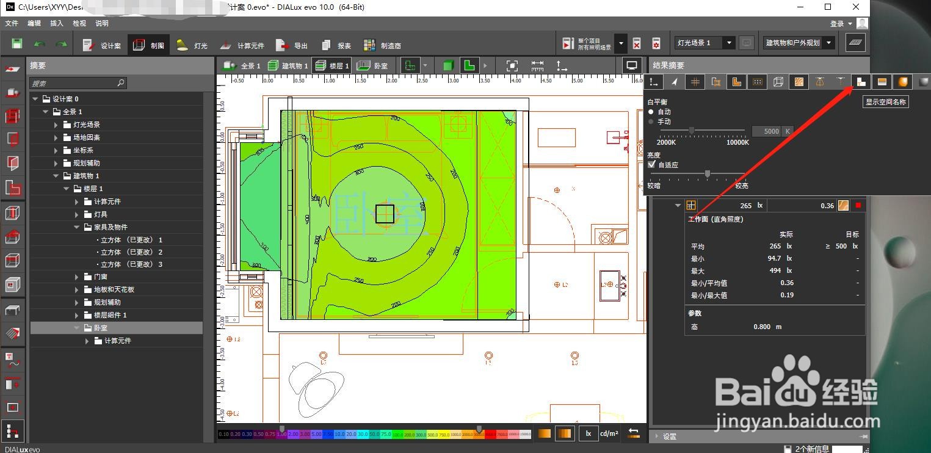Redo the last action
This screenshot has width=931, height=453.
click(x=62, y=45)
